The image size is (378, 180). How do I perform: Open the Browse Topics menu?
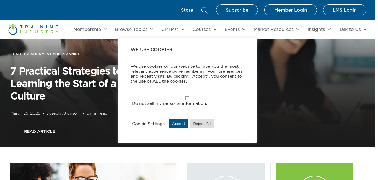pos(131,29)
